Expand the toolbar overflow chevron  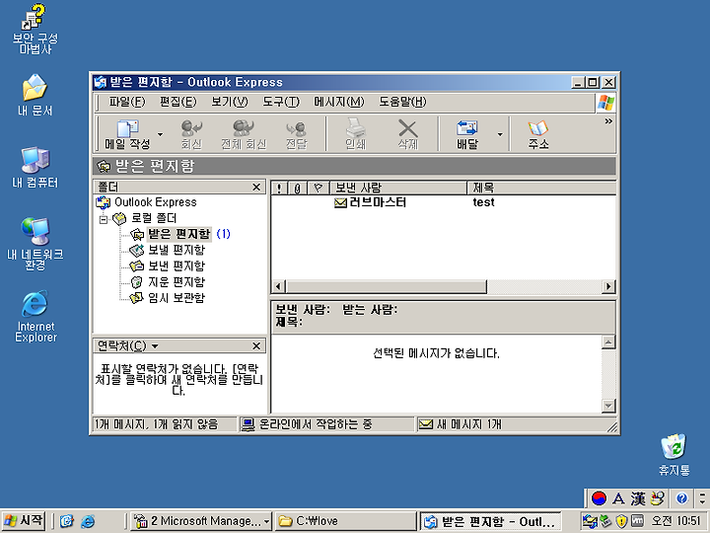[x=608, y=121]
